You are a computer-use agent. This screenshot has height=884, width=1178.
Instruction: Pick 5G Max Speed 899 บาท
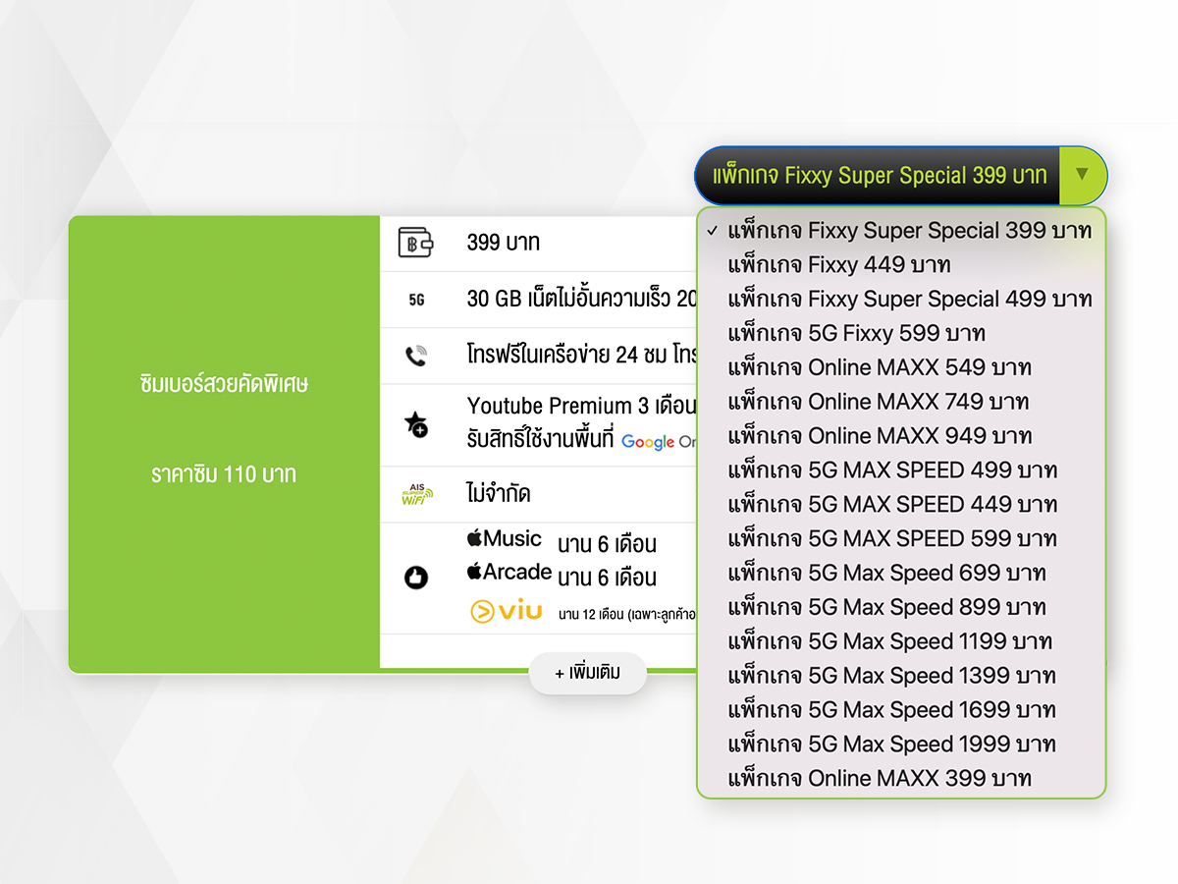coord(901,608)
